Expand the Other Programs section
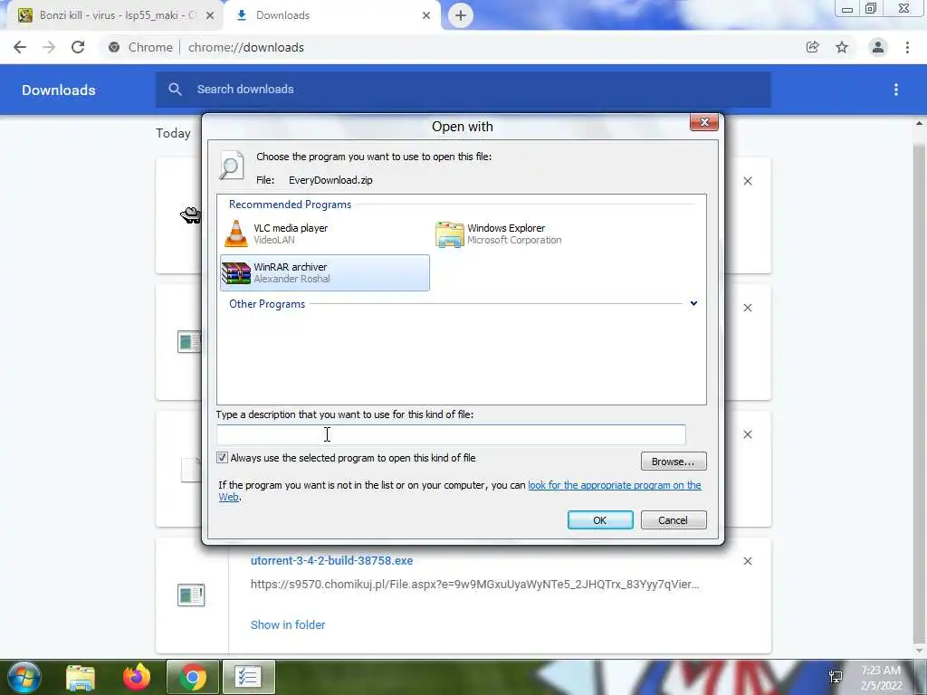The width and height of the screenshot is (927, 695). pos(693,304)
